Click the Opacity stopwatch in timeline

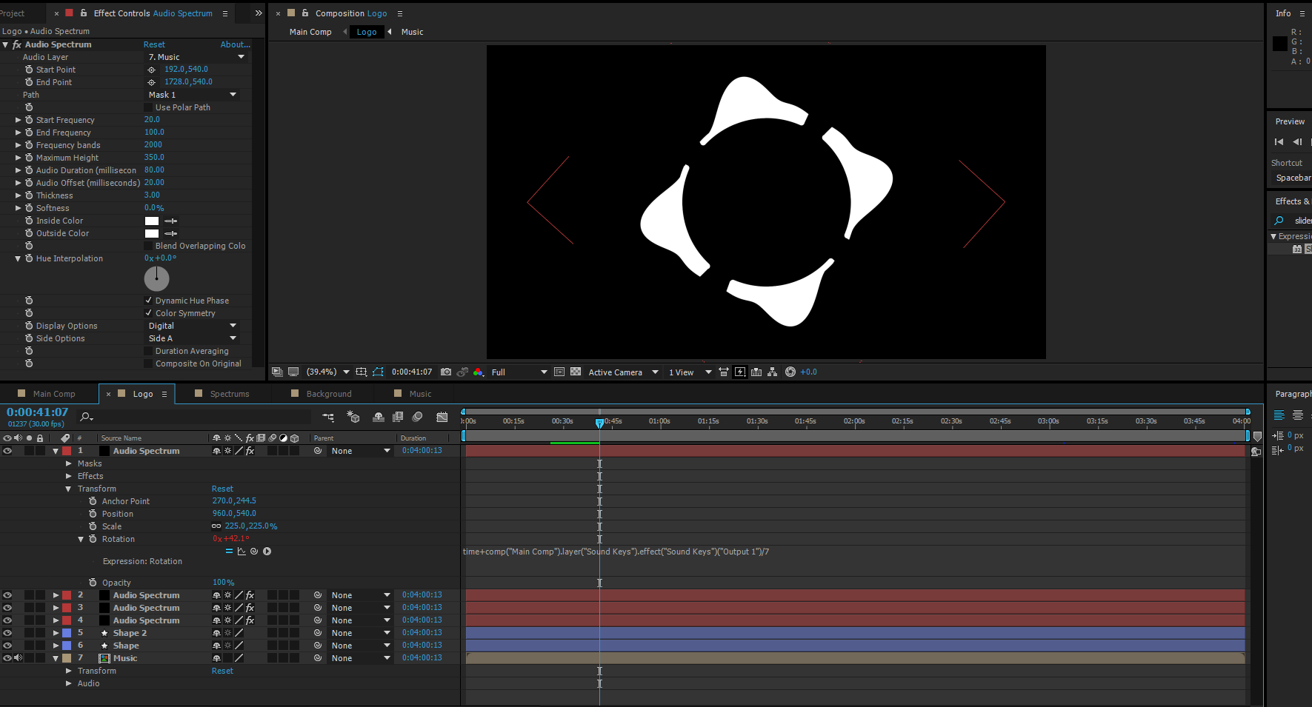coord(93,583)
